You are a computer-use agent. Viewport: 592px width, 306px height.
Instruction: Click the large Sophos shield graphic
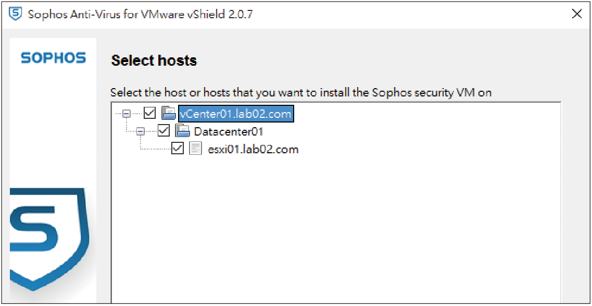coord(49,239)
